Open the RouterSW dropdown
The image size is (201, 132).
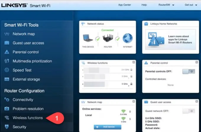166,5
